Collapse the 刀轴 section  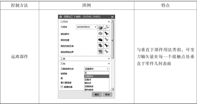pos(109,64)
